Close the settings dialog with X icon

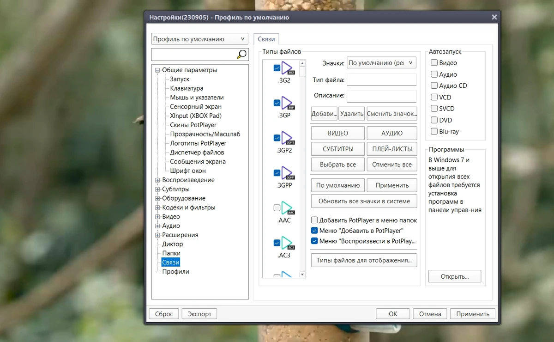click(494, 17)
